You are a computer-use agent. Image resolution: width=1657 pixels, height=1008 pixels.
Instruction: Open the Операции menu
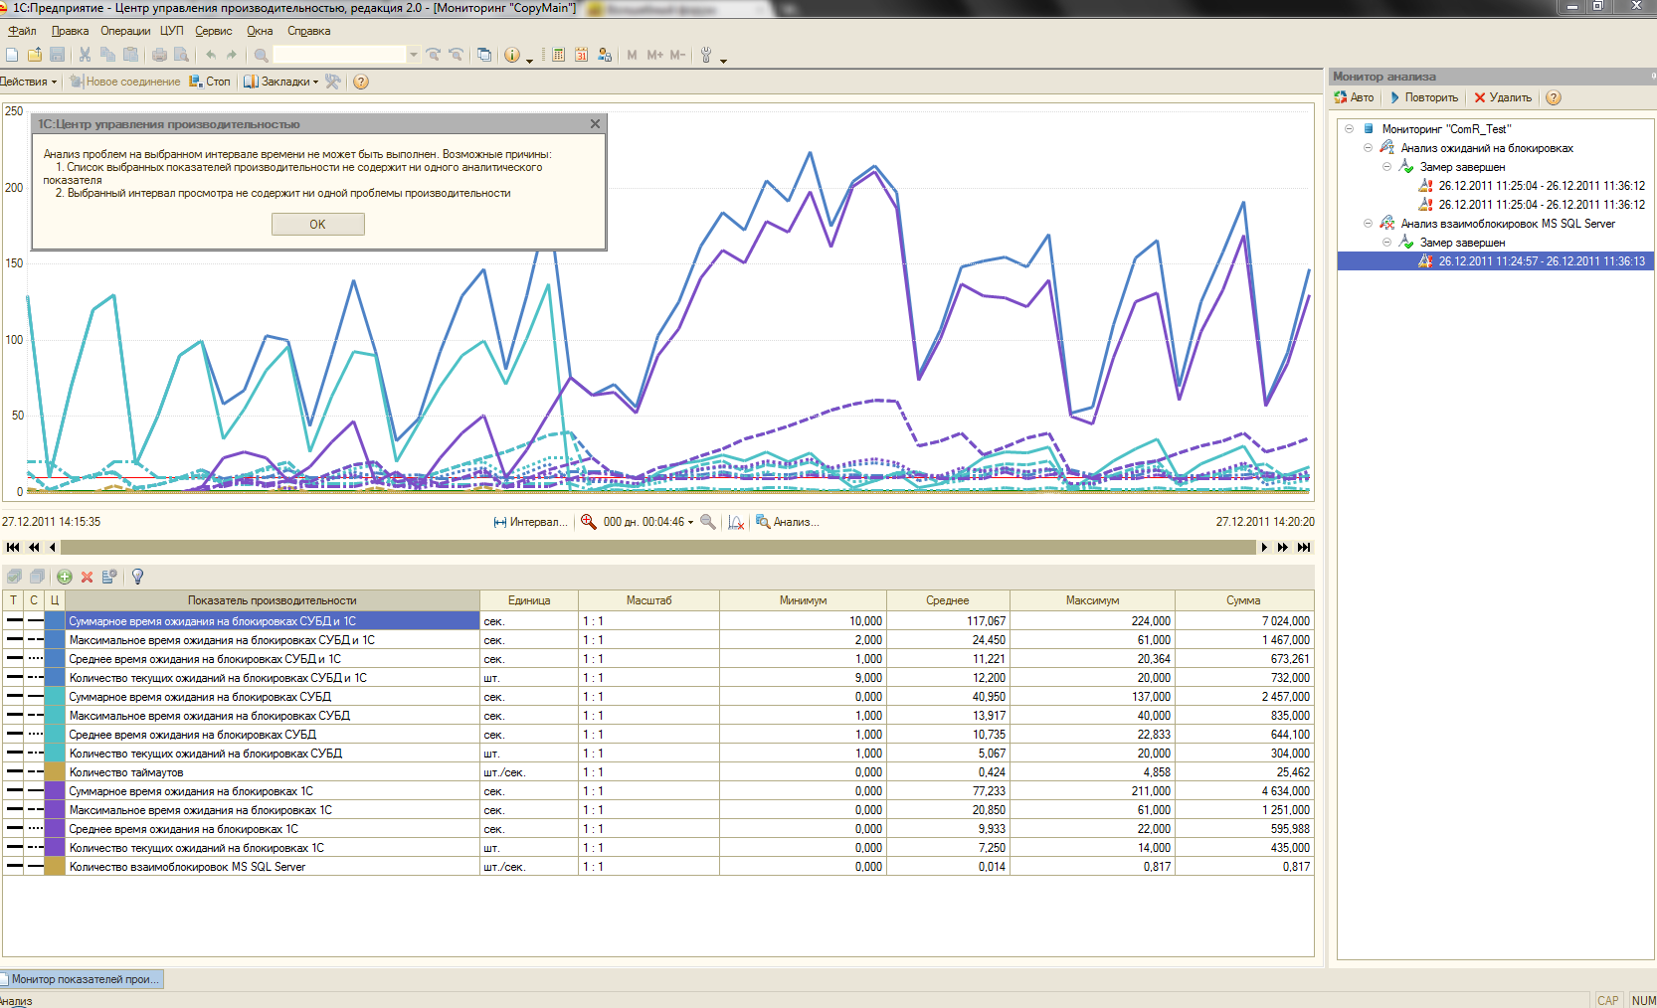click(125, 31)
